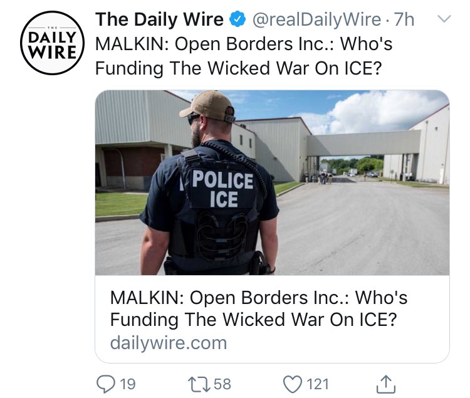470x398 pixels.
Task: Open The Daily Wire profile avatar
Action: tap(53, 43)
